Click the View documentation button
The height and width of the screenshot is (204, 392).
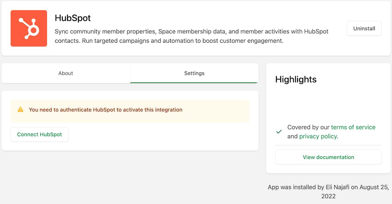click(328, 157)
